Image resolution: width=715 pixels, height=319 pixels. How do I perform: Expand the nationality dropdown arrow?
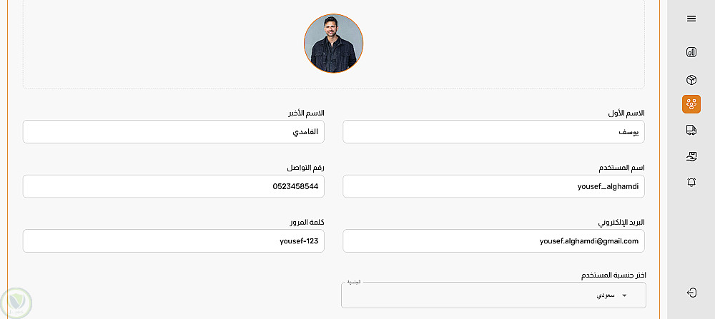click(x=624, y=295)
